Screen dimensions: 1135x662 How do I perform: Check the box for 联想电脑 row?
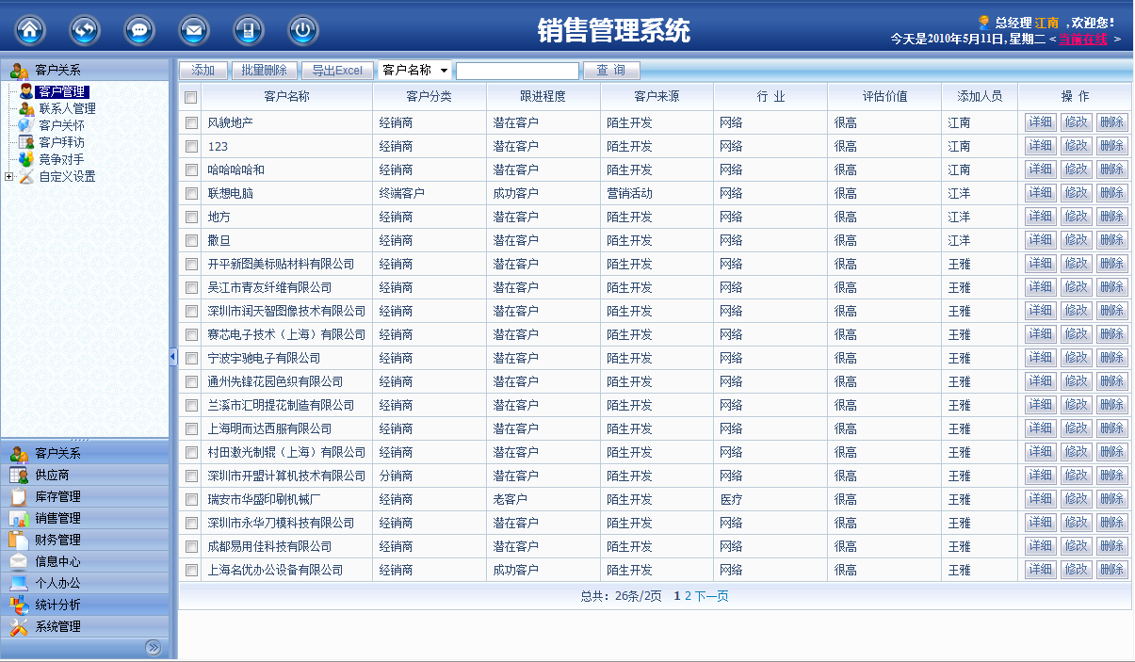coord(191,193)
